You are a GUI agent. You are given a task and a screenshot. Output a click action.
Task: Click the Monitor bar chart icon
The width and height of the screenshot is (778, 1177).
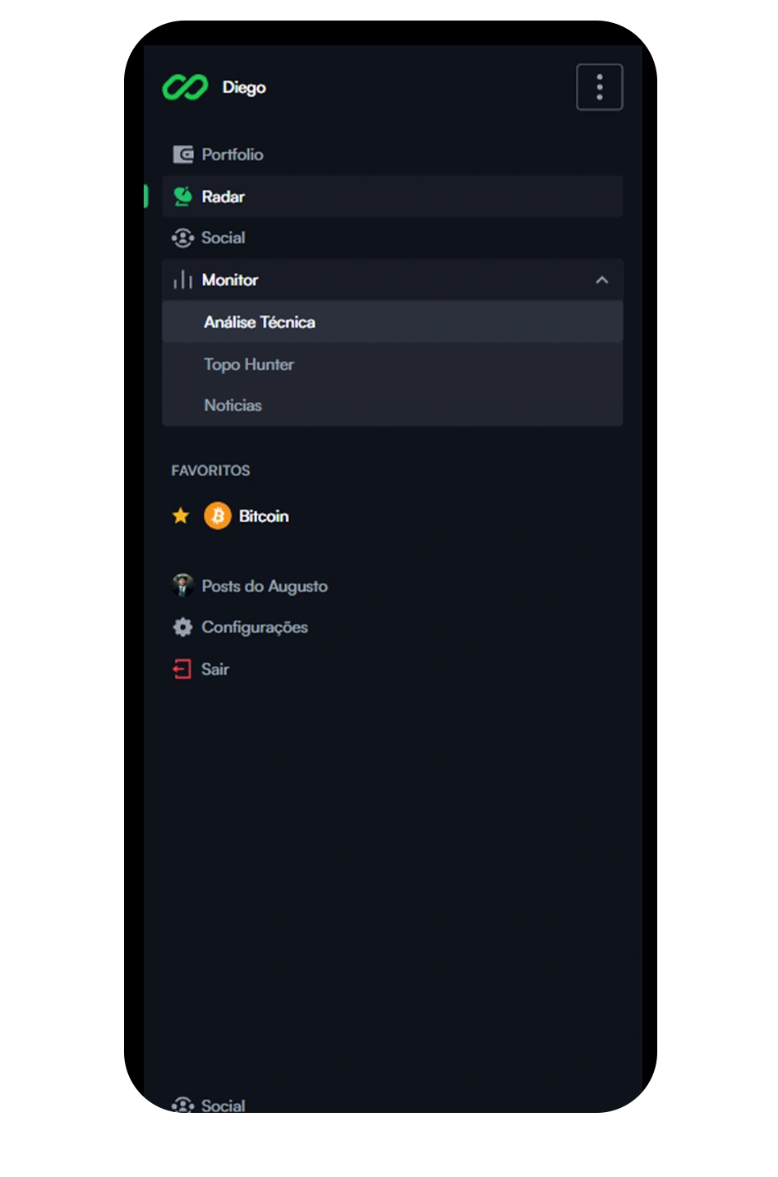[x=182, y=280]
